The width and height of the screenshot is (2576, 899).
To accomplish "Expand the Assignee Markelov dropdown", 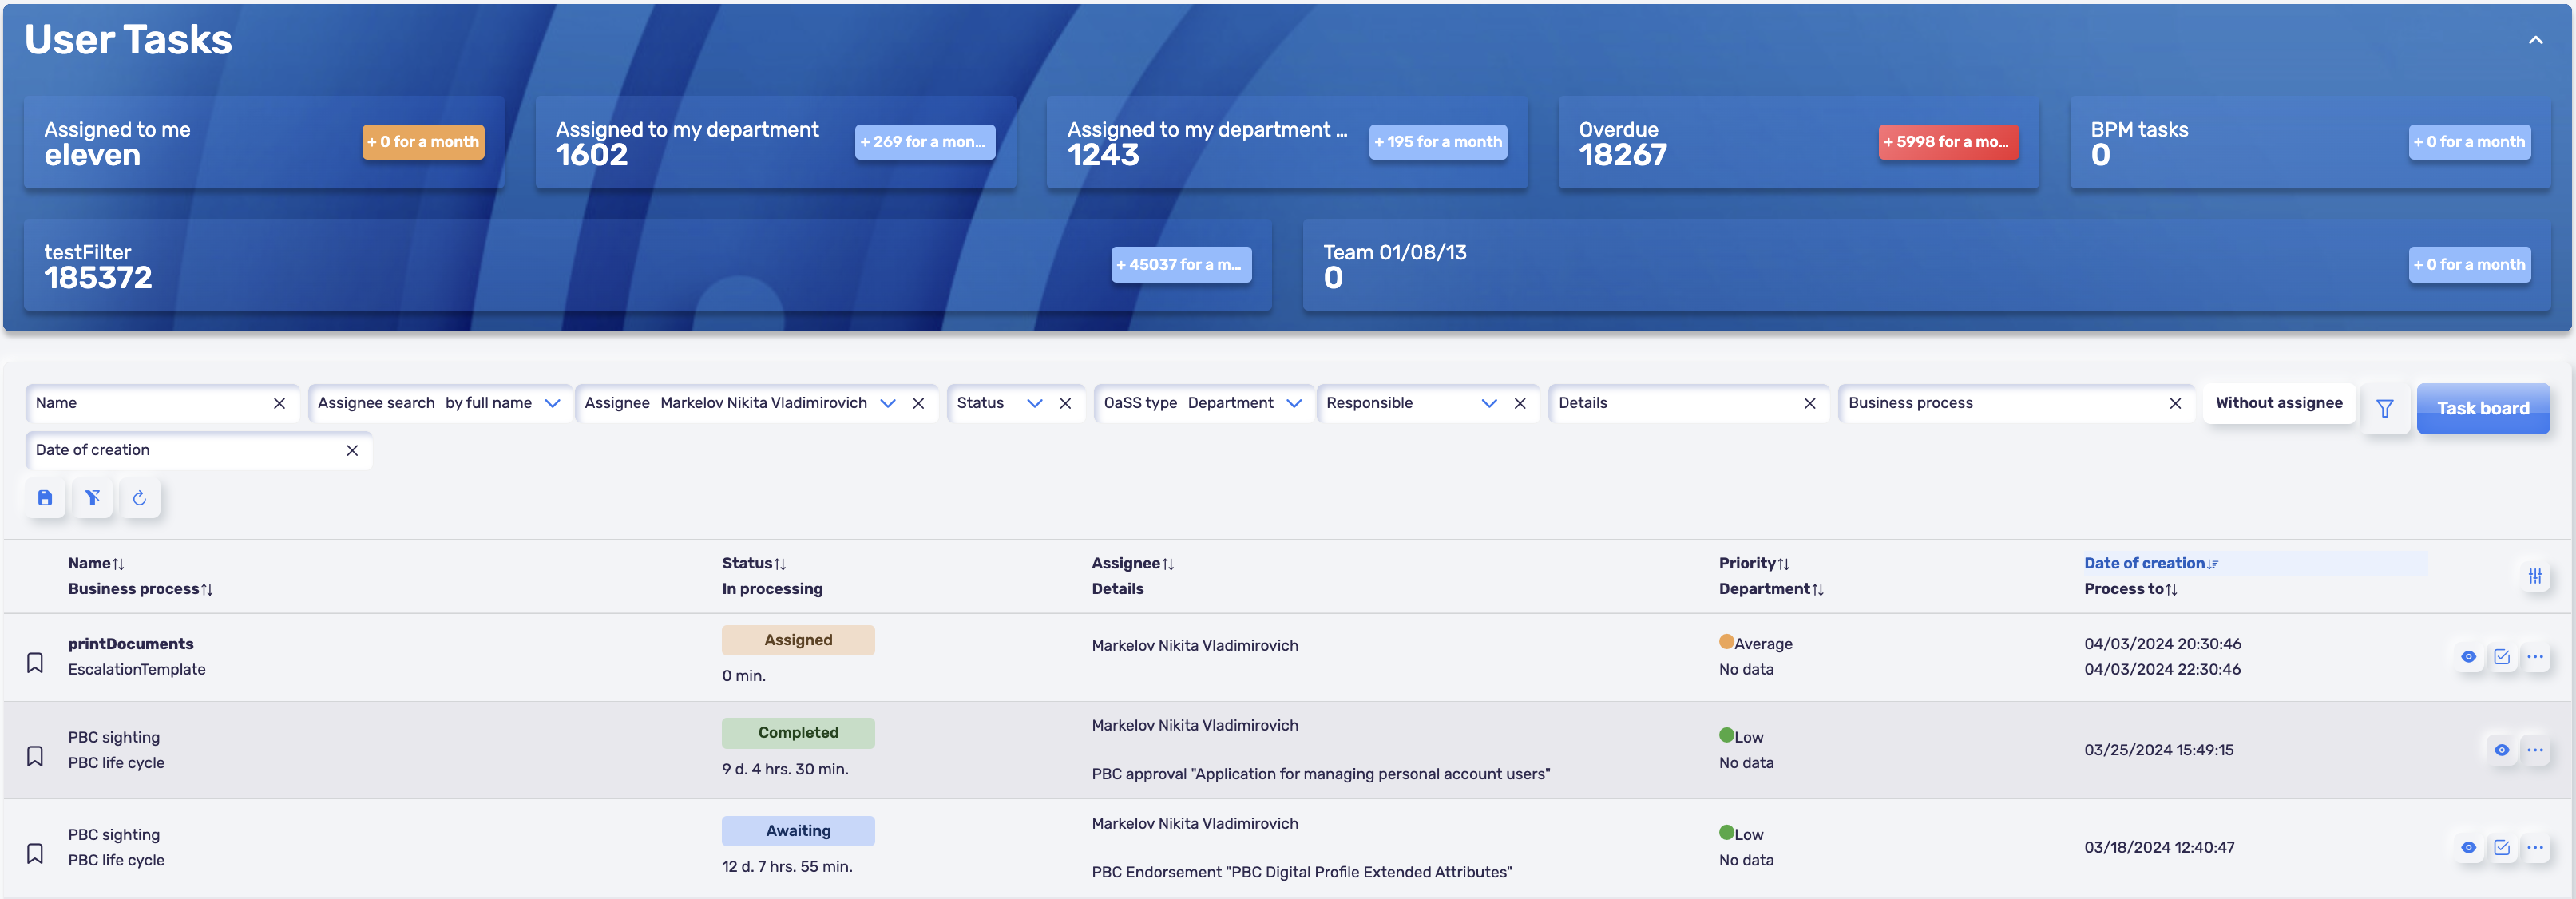I will point(887,403).
